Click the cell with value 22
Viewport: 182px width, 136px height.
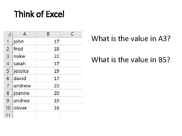(48, 56)
